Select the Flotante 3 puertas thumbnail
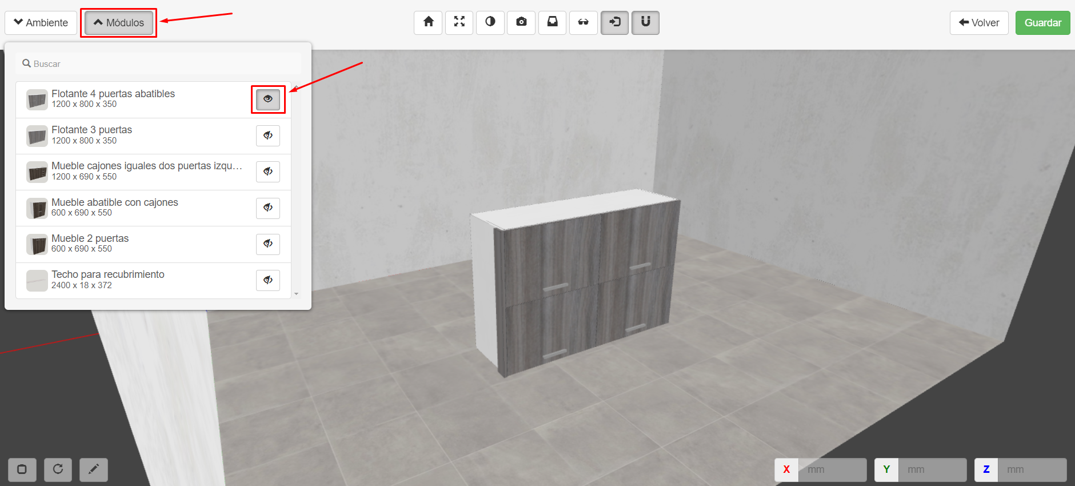The image size is (1075, 486). [x=37, y=136]
